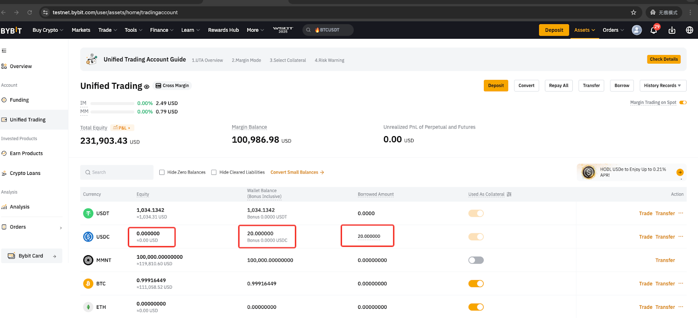
Task: Expand the History Records dropdown
Action: click(x=662, y=85)
